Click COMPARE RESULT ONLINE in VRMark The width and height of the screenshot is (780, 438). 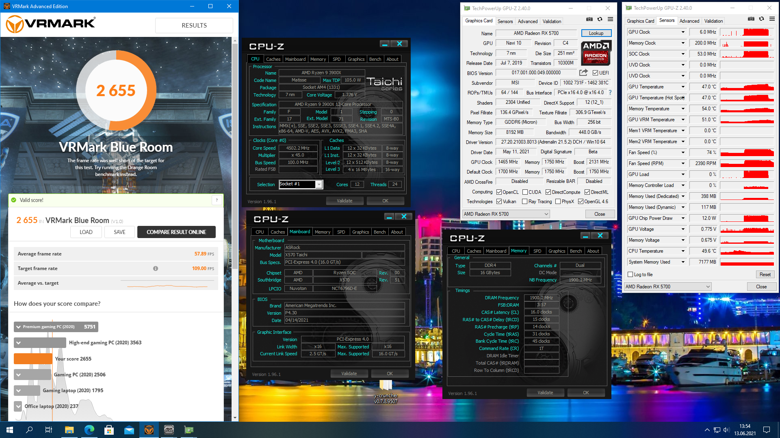176,232
